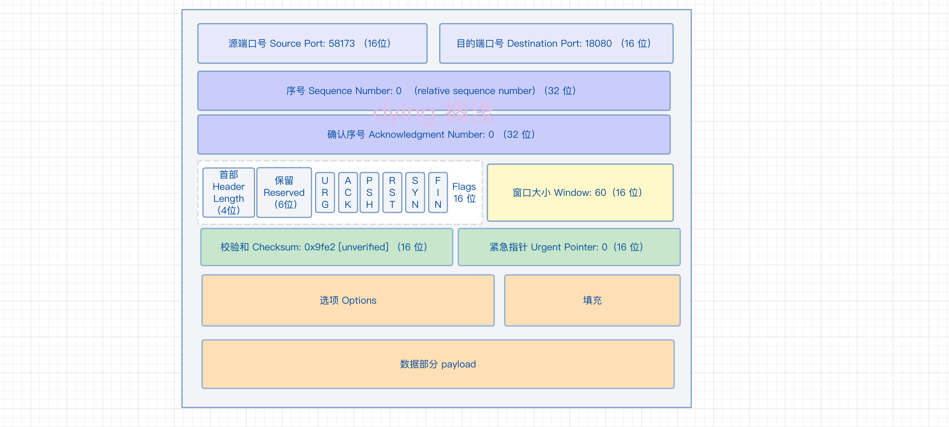Click the FIN flag box

(x=438, y=192)
